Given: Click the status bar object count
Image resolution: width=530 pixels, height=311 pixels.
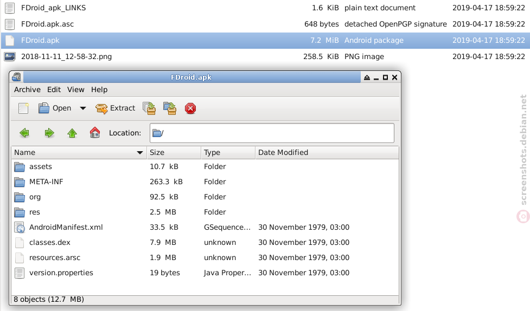Looking at the screenshot, I should [x=49, y=300].
